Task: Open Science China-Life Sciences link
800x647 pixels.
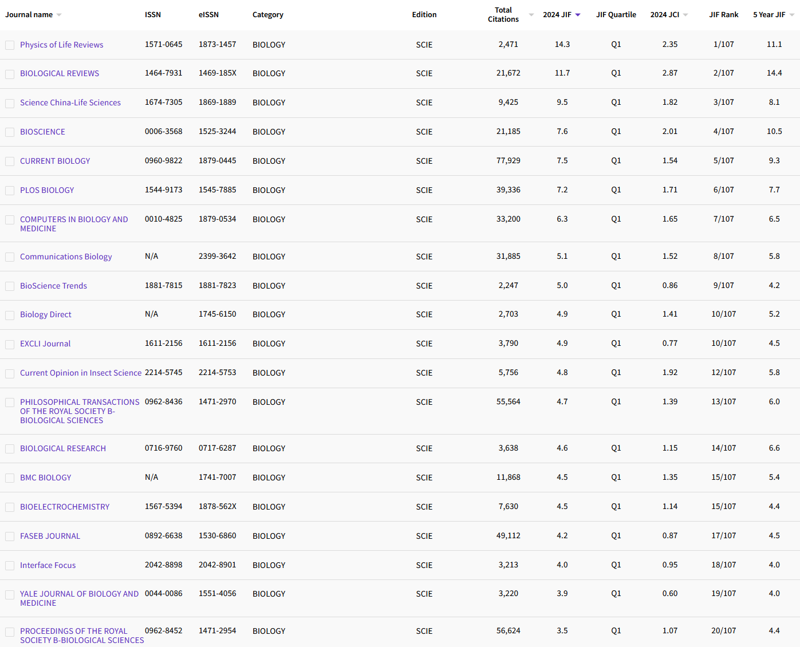Action: tap(70, 102)
